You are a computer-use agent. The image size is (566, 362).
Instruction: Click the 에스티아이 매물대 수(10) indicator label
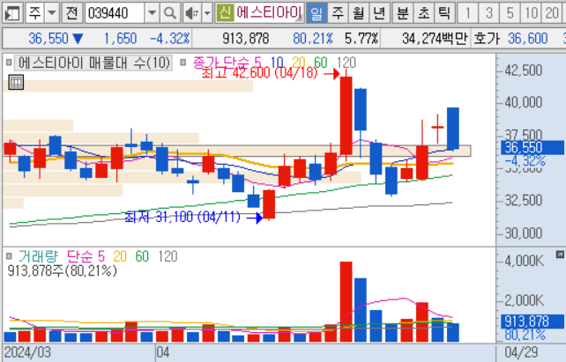click(x=93, y=63)
